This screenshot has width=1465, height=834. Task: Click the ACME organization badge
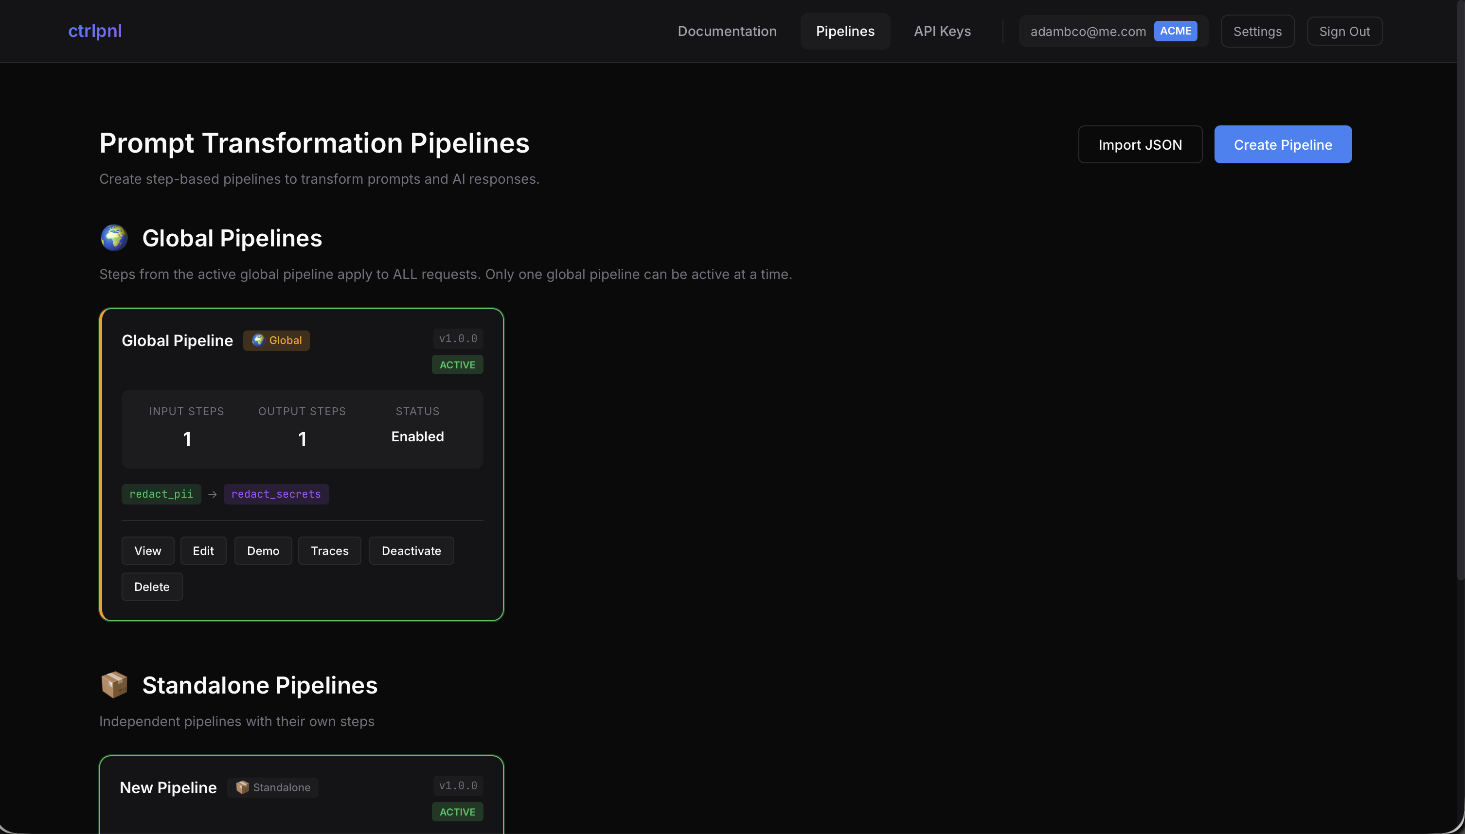(x=1176, y=31)
